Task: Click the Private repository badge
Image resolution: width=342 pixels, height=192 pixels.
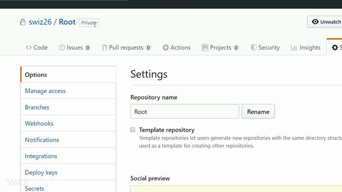Action: click(89, 22)
